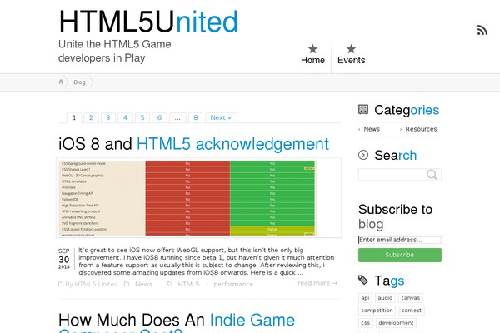The width and height of the screenshot is (500, 333).
Task: Click the star icon above Home
Action: tap(312, 49)
